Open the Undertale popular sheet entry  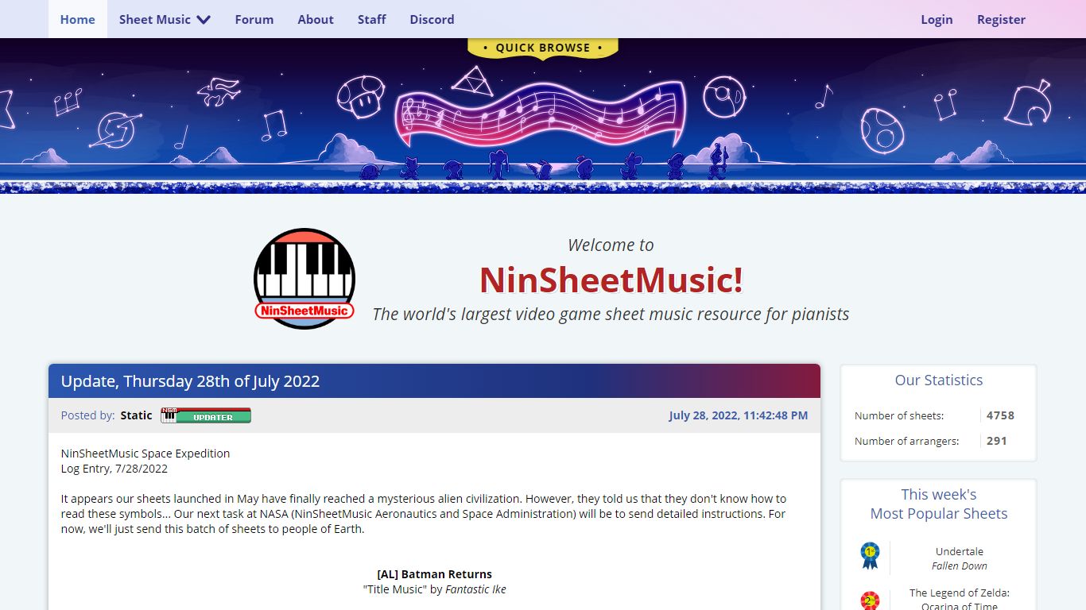960,551
